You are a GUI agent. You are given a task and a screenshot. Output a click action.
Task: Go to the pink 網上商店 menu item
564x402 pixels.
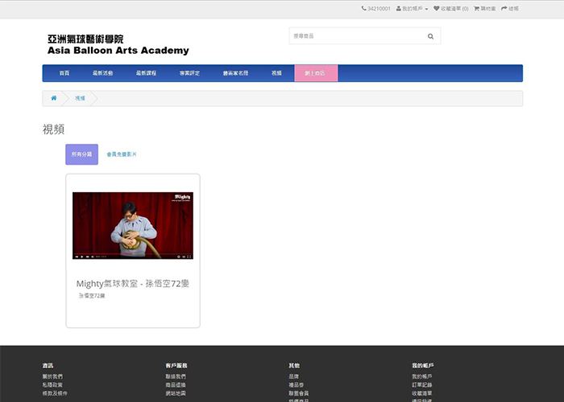[316, 73]
